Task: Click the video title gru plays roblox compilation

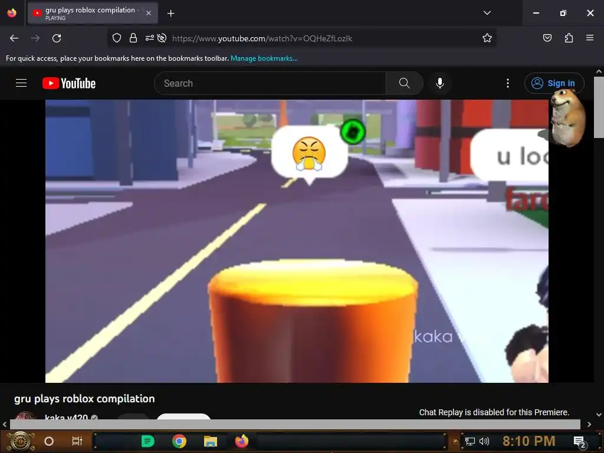Action: [84, 399]
